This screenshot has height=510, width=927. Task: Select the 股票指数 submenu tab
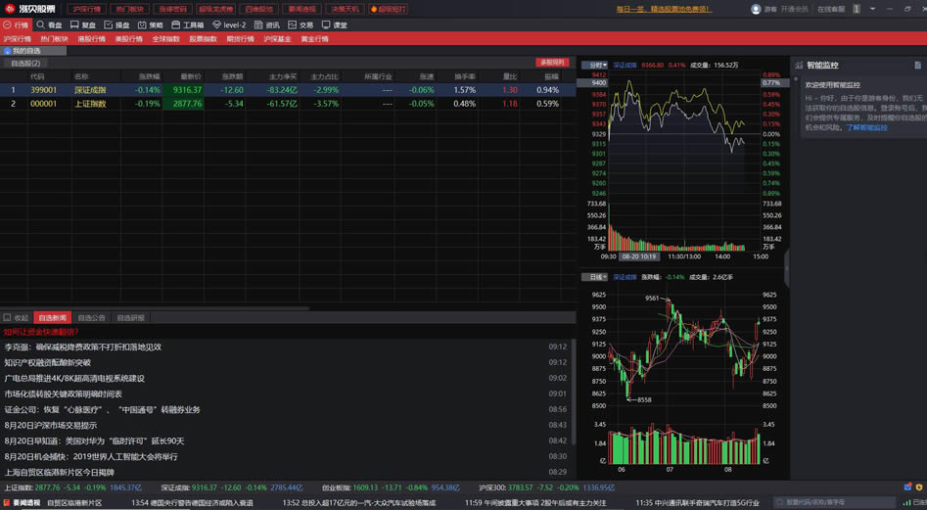pos(203,39)
